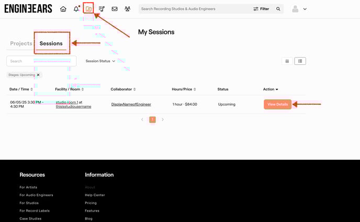The width and height of the screenshot is (360, 222).
Task: Open the community people icon
Action: [128, 9]
